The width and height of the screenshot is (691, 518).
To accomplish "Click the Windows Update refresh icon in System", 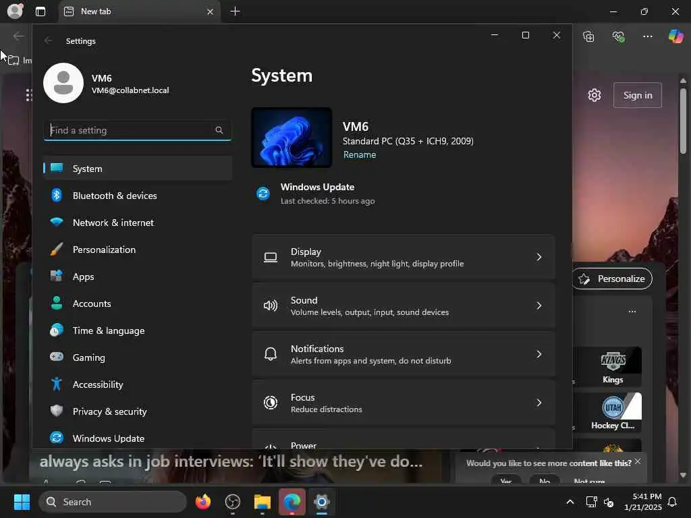I will point(263,194).
